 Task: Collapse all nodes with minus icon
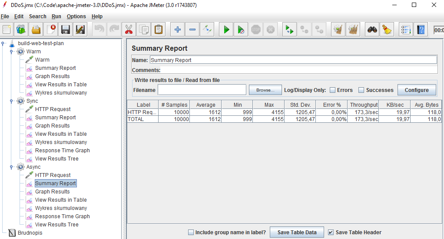click(192, 29)
